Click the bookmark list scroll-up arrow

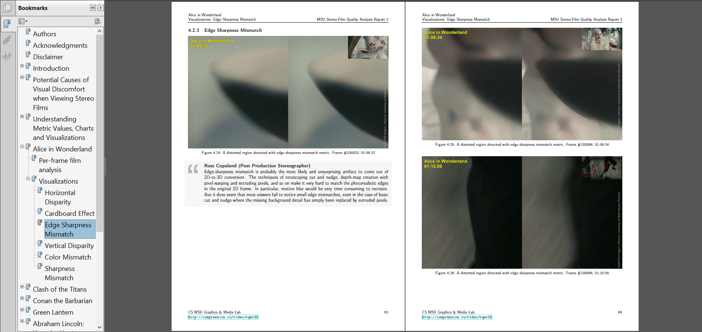pyautogui.click(x=99, y=31)
